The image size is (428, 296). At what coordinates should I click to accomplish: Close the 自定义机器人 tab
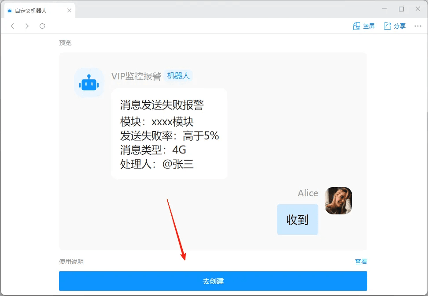[69, 11]
